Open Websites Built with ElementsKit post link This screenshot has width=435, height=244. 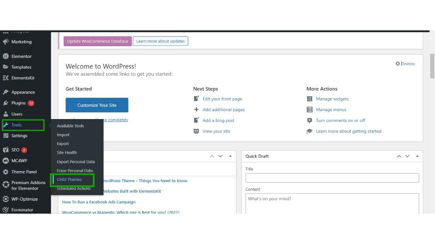point(132,191)
